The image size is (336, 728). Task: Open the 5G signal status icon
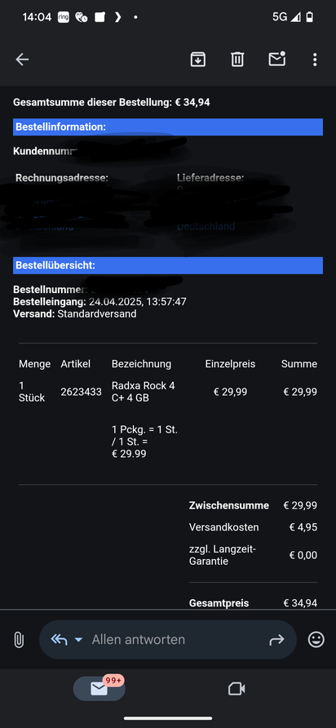286,17
